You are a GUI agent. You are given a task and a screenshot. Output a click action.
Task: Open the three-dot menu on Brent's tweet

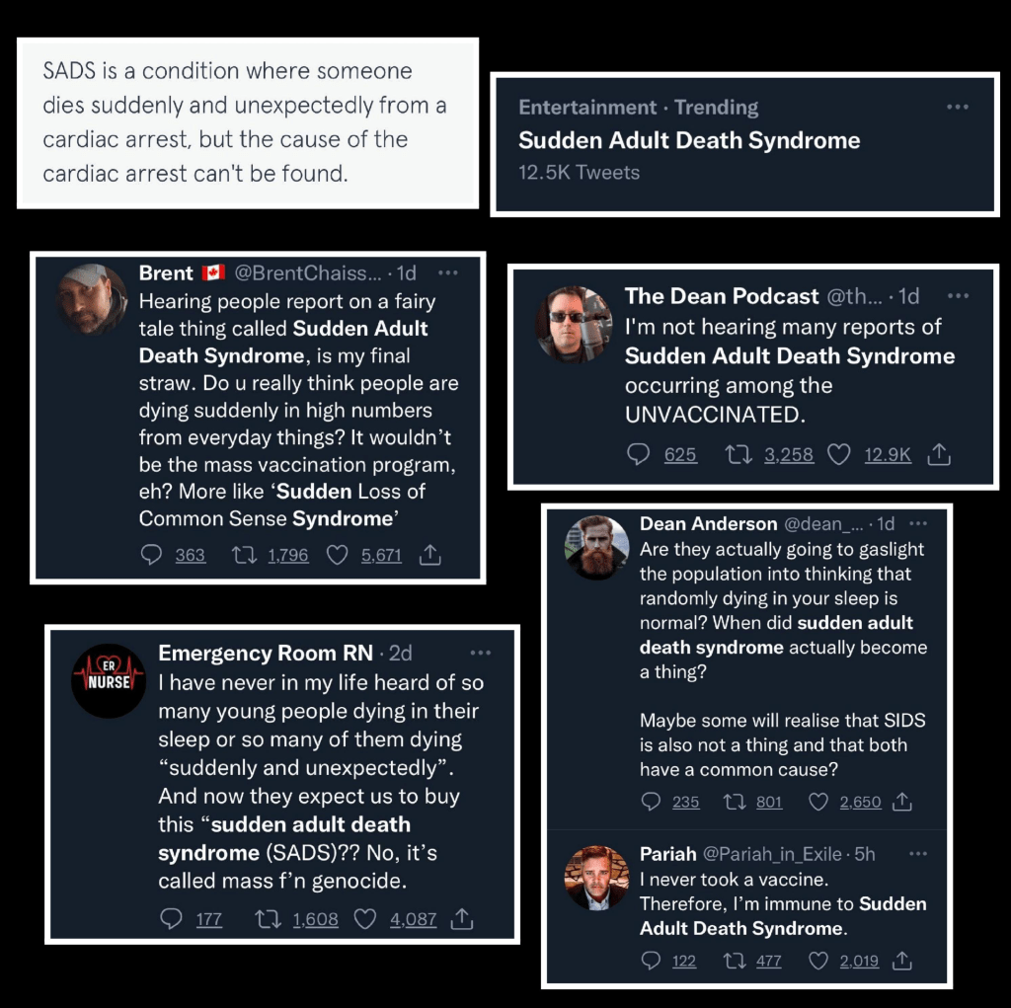click(x=448, y=272)
